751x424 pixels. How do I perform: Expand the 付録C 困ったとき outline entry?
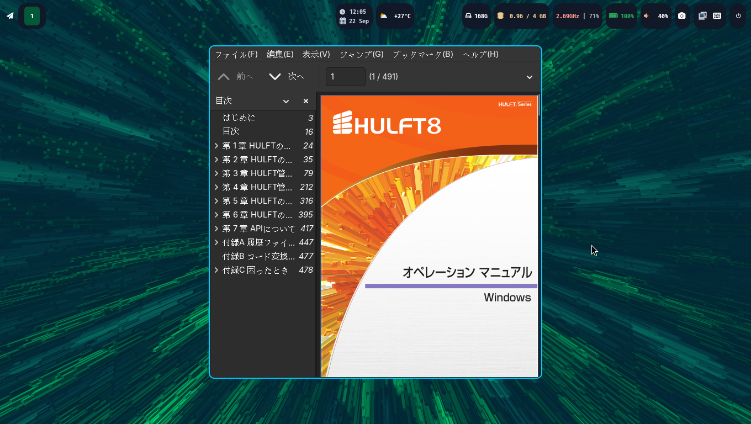tap(216, 270)
